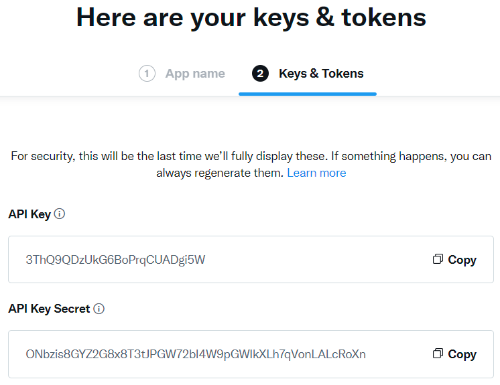Click the API Key Secret value starting with ONbzis
The width and height of the screenshot is (500, 385).
[196, 354]
